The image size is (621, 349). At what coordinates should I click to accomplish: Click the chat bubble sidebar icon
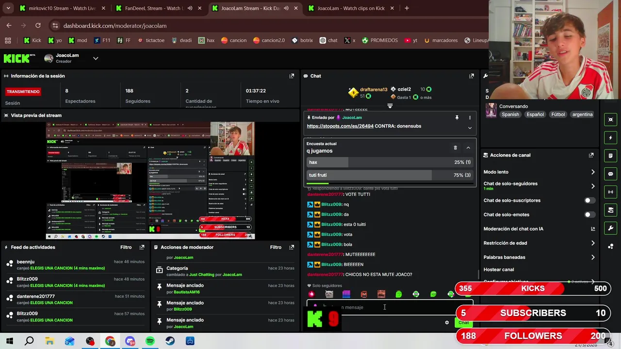coord(610,174)
